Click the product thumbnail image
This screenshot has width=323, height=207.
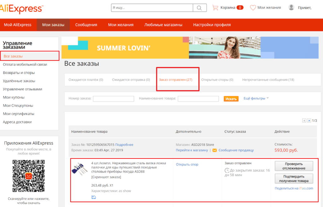click(79, 168)
